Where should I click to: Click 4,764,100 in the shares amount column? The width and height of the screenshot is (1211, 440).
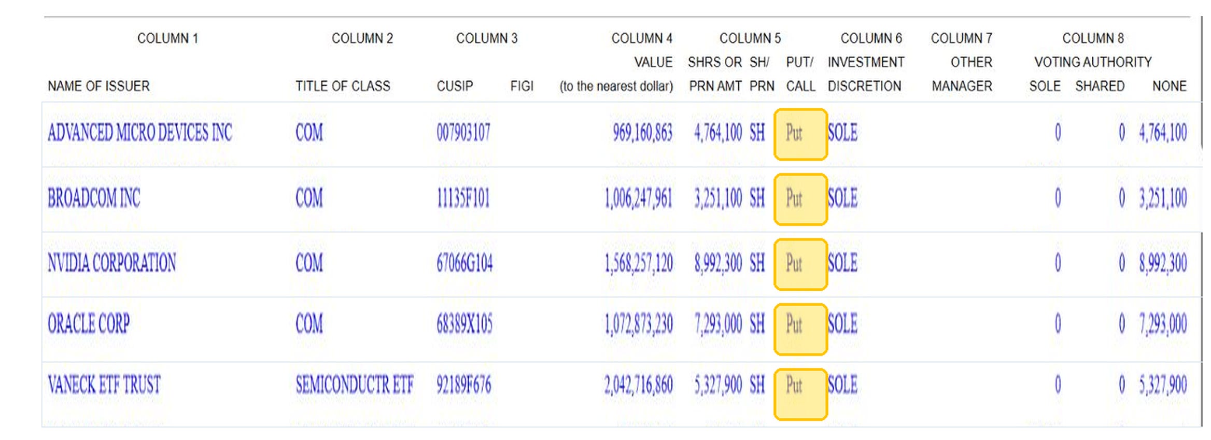[718, 133]
